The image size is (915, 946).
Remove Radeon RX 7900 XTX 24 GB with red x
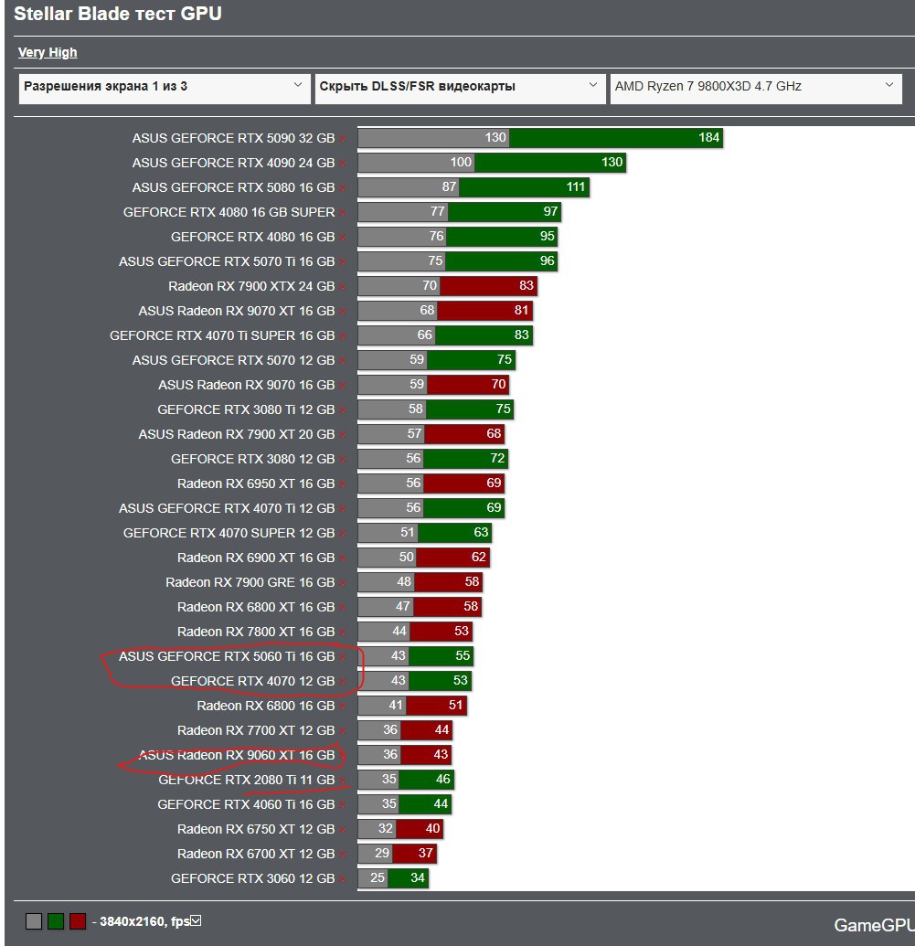coord(342,287)
